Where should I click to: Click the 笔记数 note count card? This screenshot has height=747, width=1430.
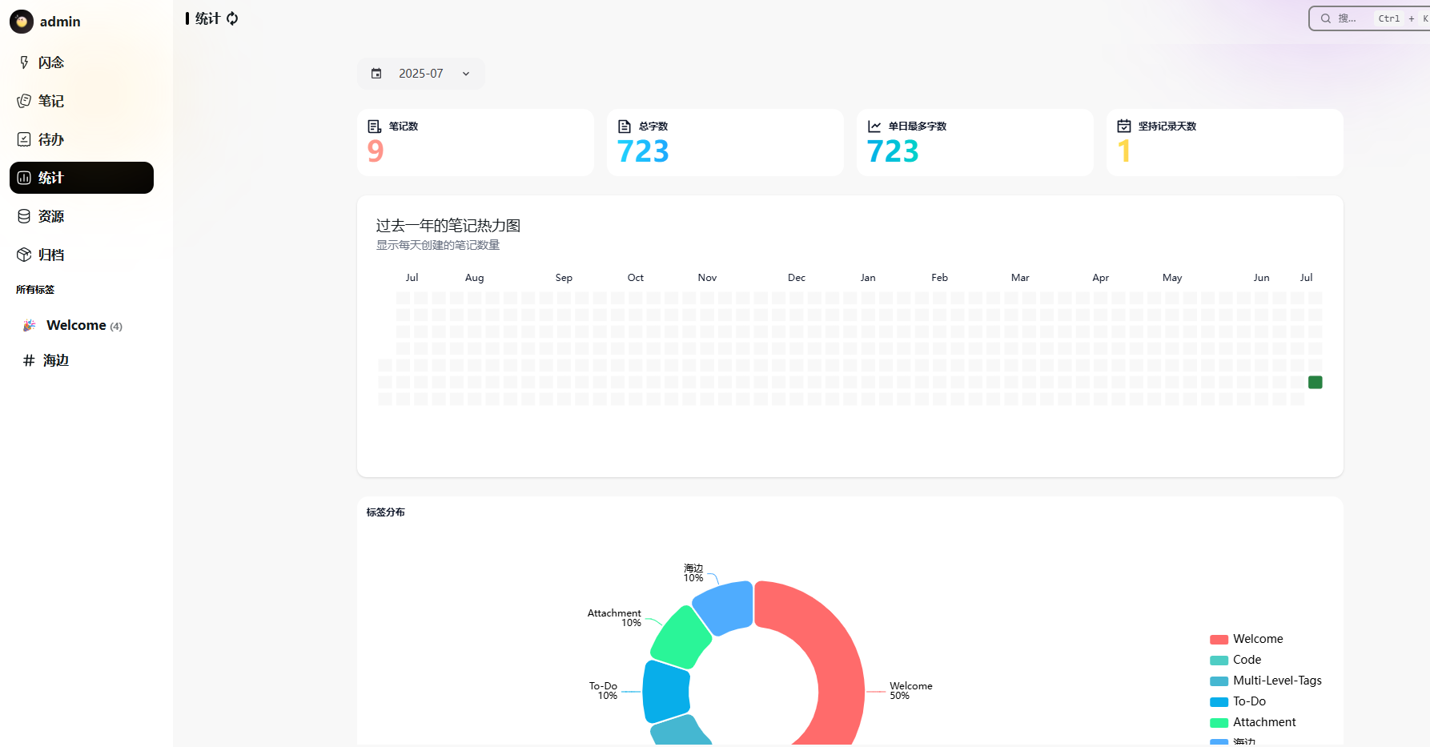[476, 143]
